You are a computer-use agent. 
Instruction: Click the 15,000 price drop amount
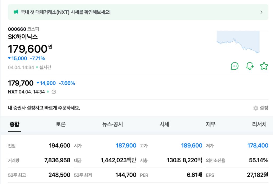[x=19, y=58]
